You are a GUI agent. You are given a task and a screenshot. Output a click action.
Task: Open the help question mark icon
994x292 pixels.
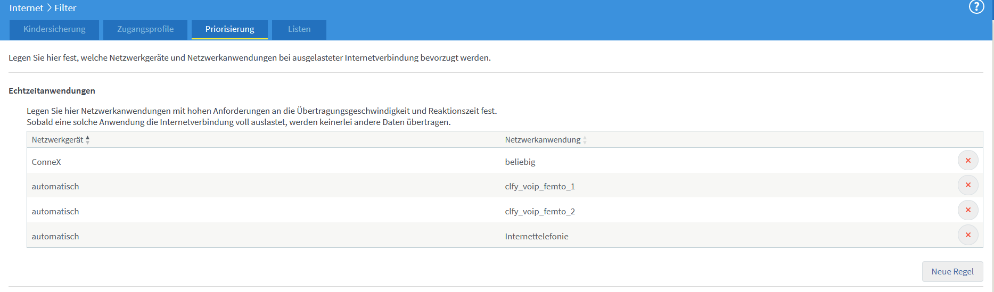click(976, 7)
